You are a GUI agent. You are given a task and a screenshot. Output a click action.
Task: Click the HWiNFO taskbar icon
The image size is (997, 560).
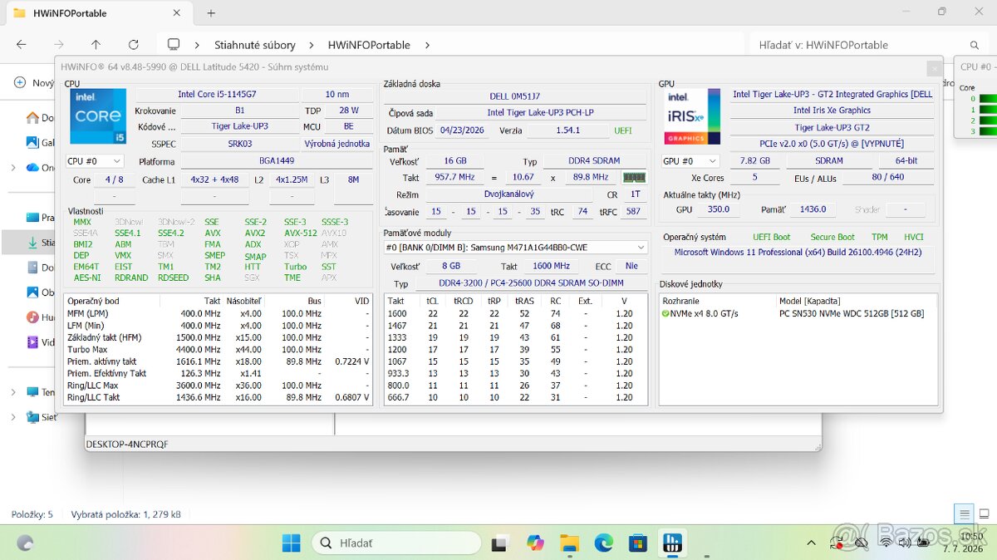click(x=671, y=543)
